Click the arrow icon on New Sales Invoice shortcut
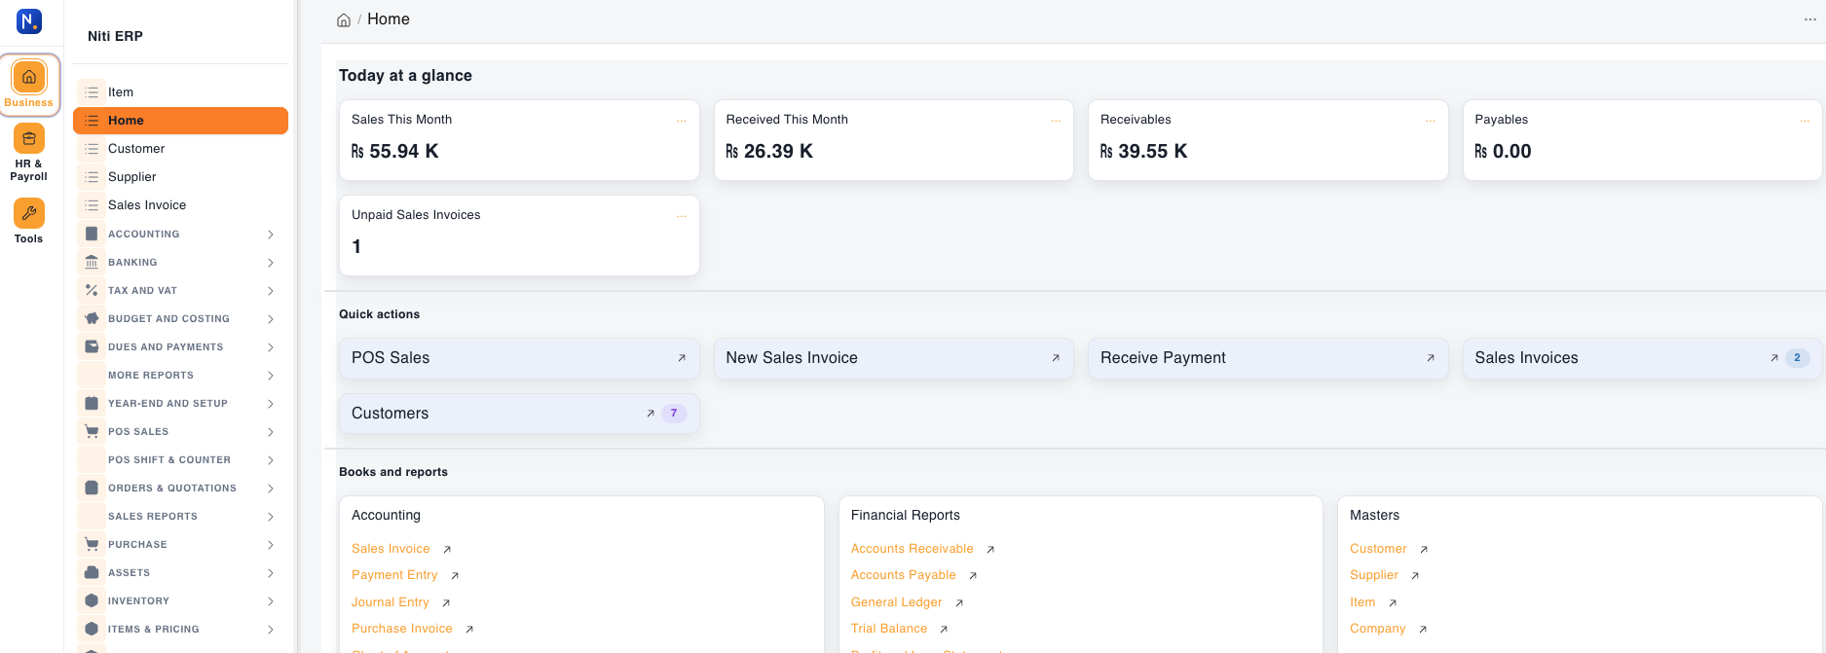Screen dimensions: 1826x653 (1056, 358)
